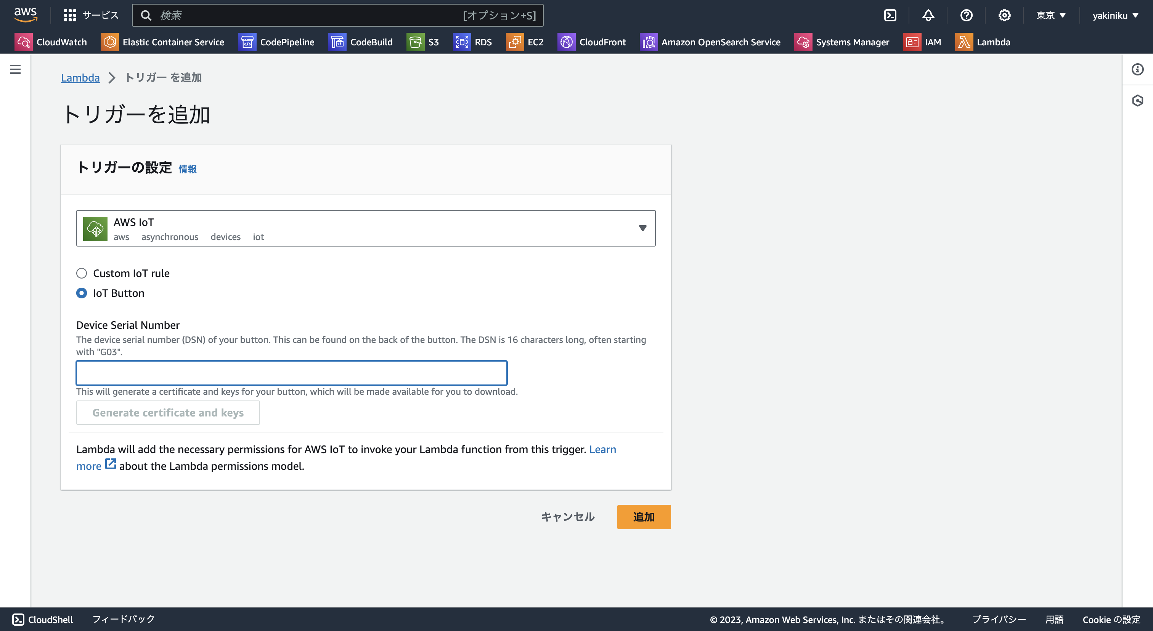Open the Elastic Container Service shortcut icon
This screenshot has height=631, width=1153.
[x=110, y=42]
